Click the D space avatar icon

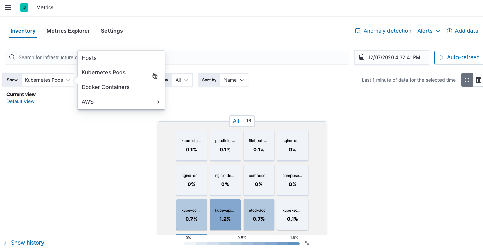(x=23, y=7)
